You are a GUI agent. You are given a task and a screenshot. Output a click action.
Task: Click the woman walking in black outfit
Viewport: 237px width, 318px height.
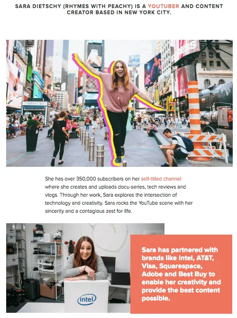[59, 139]
